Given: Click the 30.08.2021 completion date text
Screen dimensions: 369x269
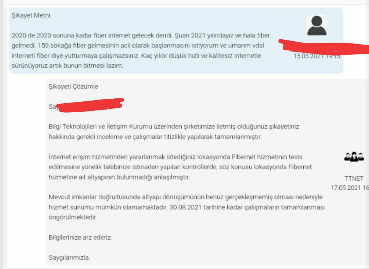Looking at the screenshot, I should pos(185,207).
